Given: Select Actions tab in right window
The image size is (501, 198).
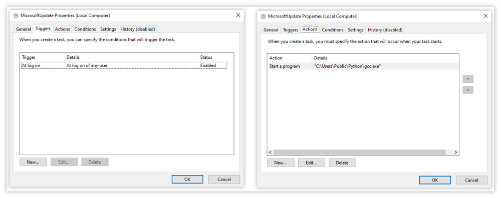Looking at the screenshot, I should pyautogui.click(x=310, y=29).
